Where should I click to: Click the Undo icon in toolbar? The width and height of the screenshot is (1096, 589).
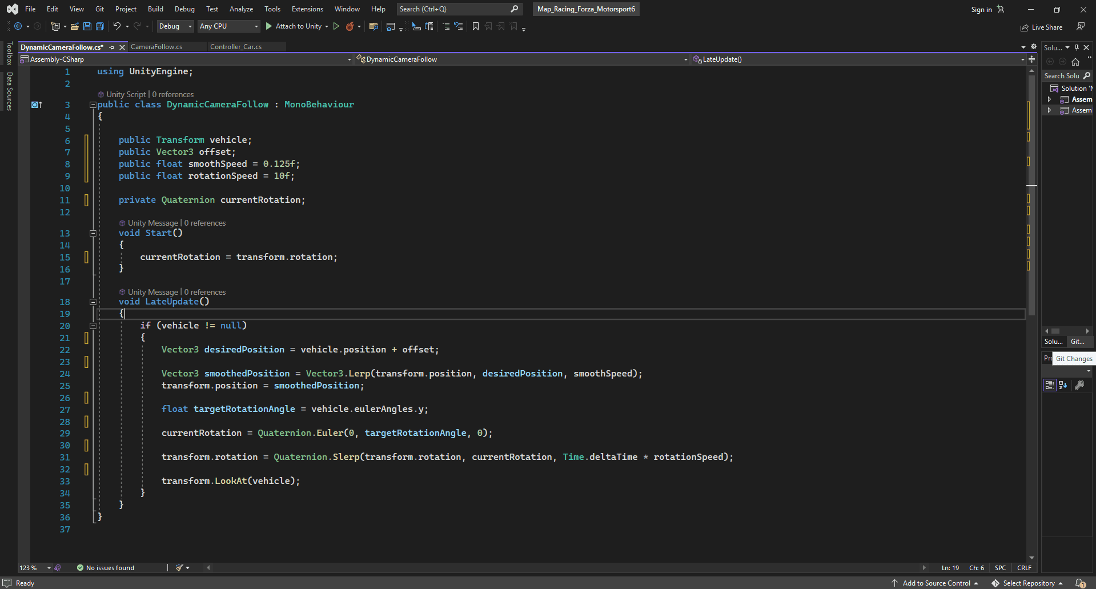click(117, 26)
